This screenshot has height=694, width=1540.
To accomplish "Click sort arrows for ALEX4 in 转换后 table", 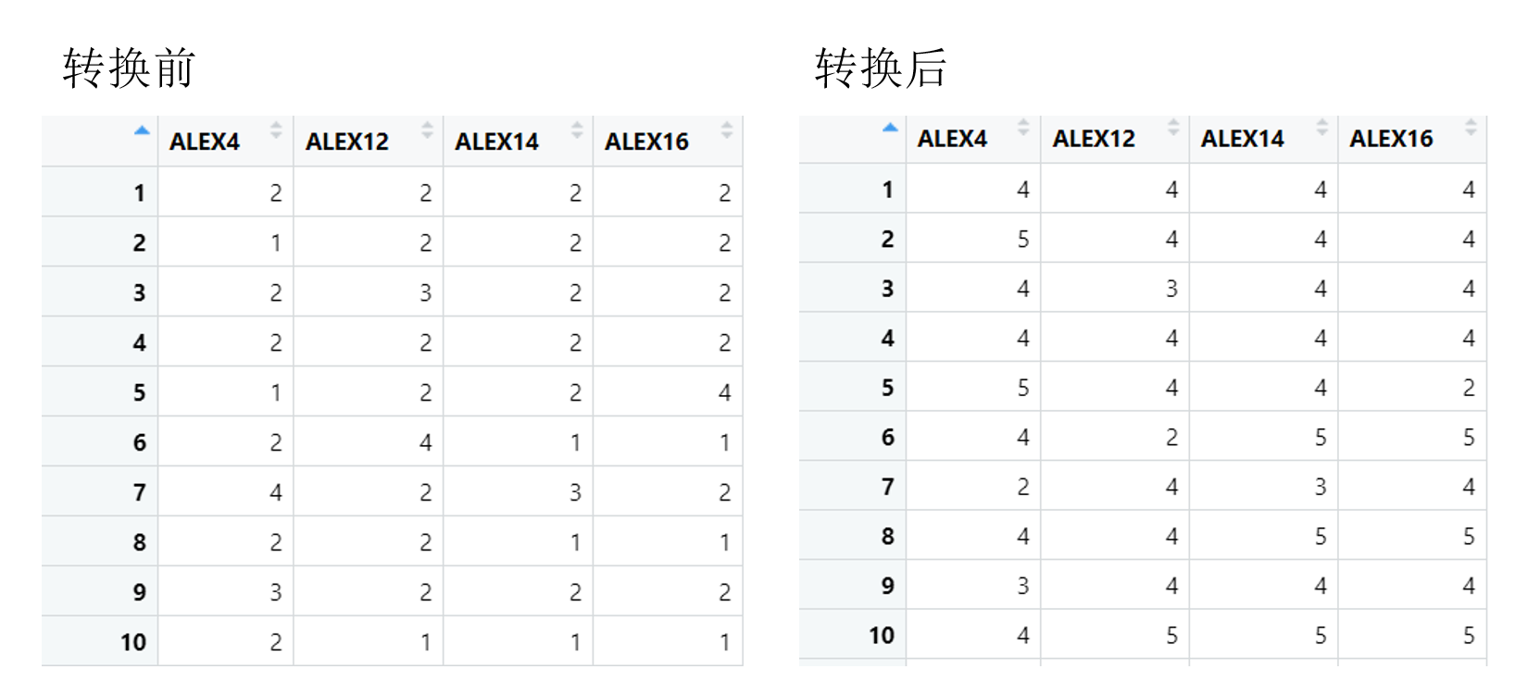I will [1023, 128].
